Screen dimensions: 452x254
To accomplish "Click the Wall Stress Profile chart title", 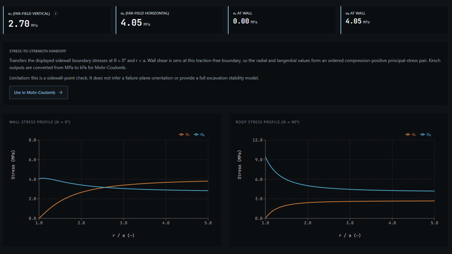I will pyautogui.click(x=40, y=122).
